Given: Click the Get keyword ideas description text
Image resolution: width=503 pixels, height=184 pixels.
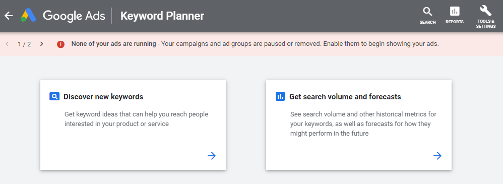Looking at the screenshot, I should pyautogui.click(x=137, y=119).
